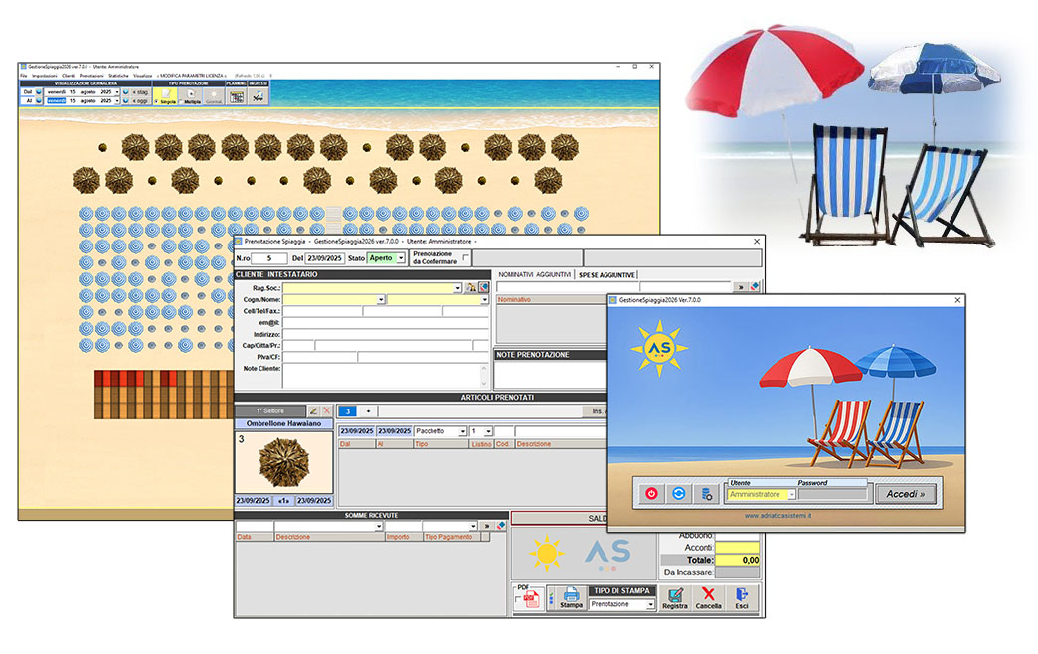Click the Esci exit icon
This screenshot has width=1038, height=654.
[x=742, y=597]
